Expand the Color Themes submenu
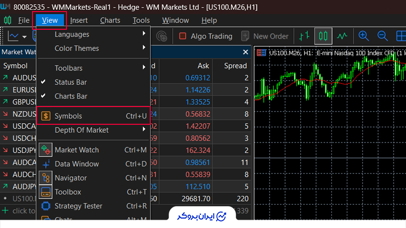 point(93,48)
